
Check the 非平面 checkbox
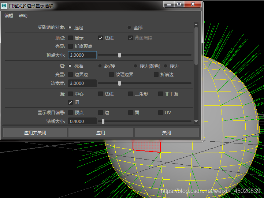coord(160,94)
